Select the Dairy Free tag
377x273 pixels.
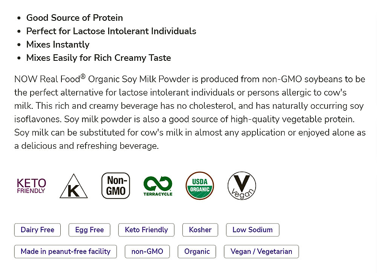37,230
